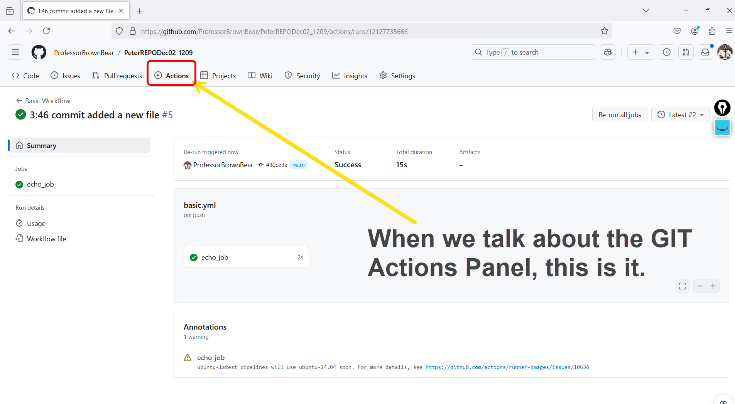View the site padlock connection details
Viewport: 735px width, 404px height.
(133, 31)
